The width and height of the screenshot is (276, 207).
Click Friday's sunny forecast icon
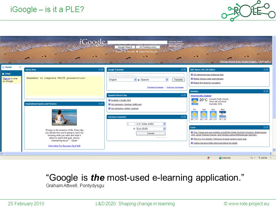pos(195,114)
